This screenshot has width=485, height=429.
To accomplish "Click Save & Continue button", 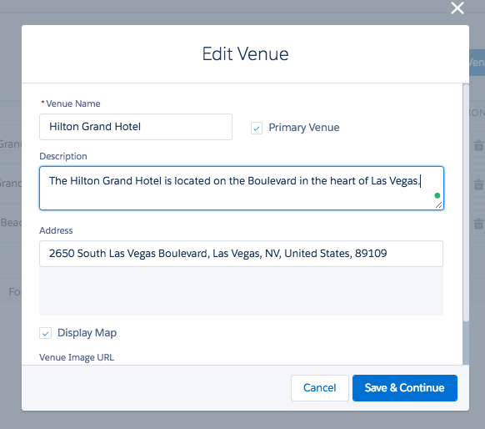I will tap(404, 388).
